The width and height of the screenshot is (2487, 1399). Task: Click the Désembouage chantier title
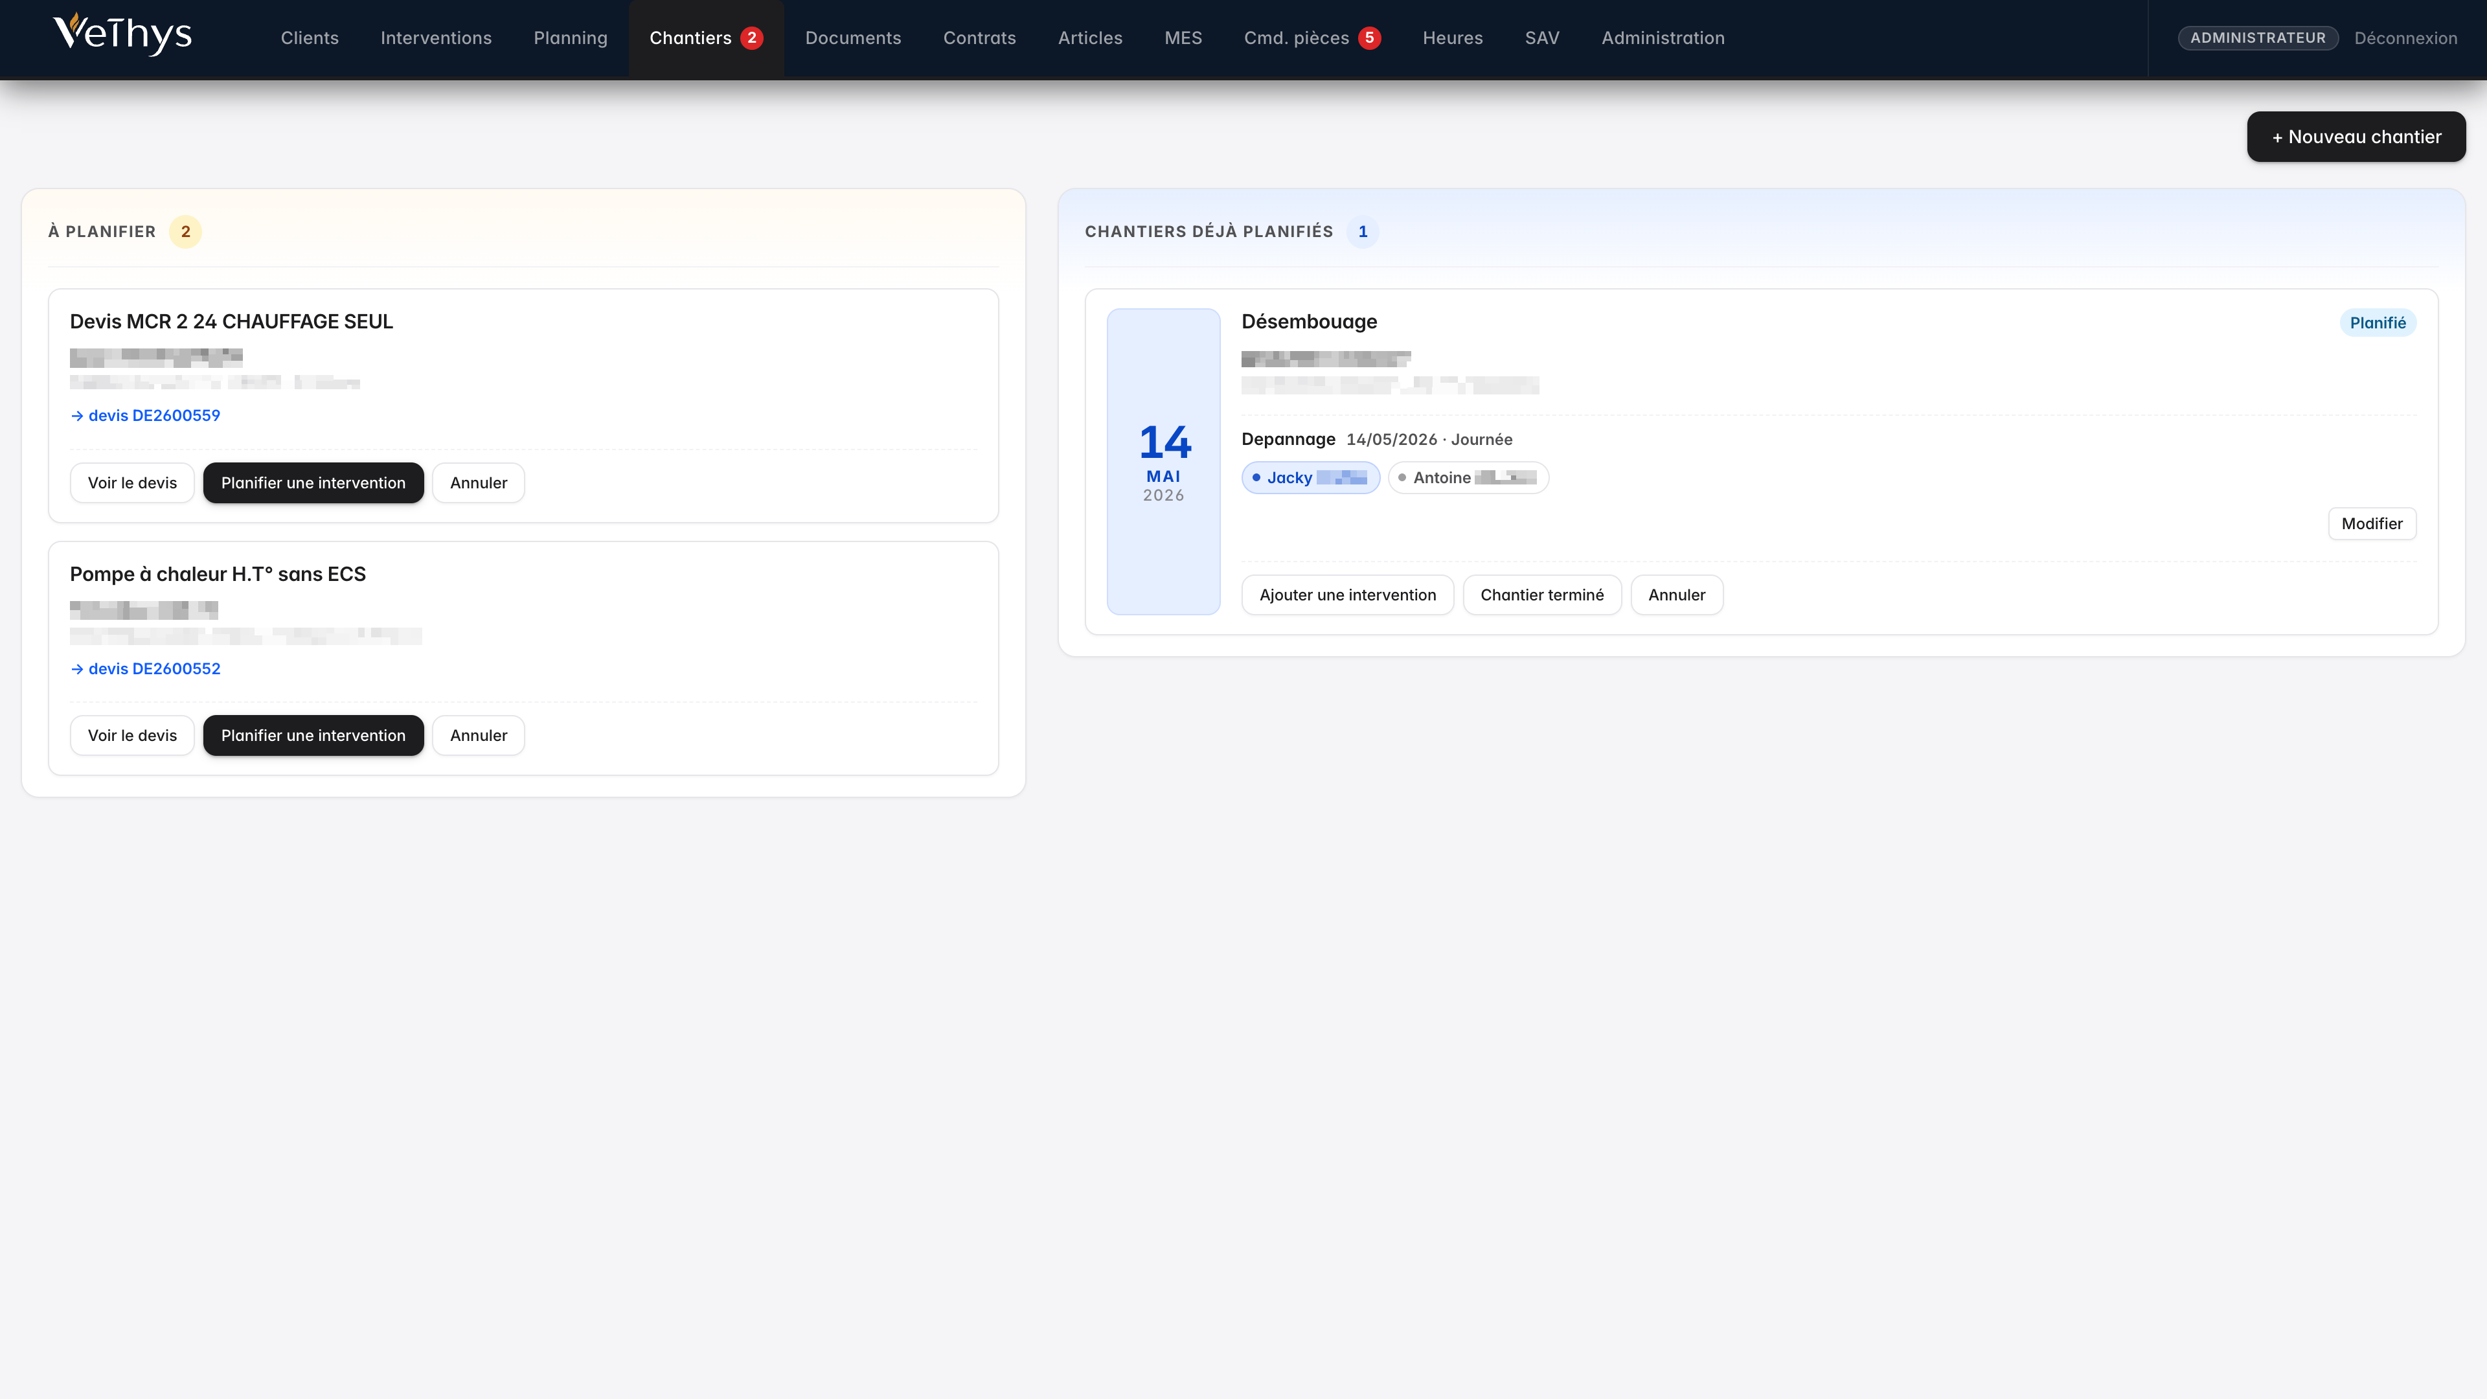tap(1309, 321)
